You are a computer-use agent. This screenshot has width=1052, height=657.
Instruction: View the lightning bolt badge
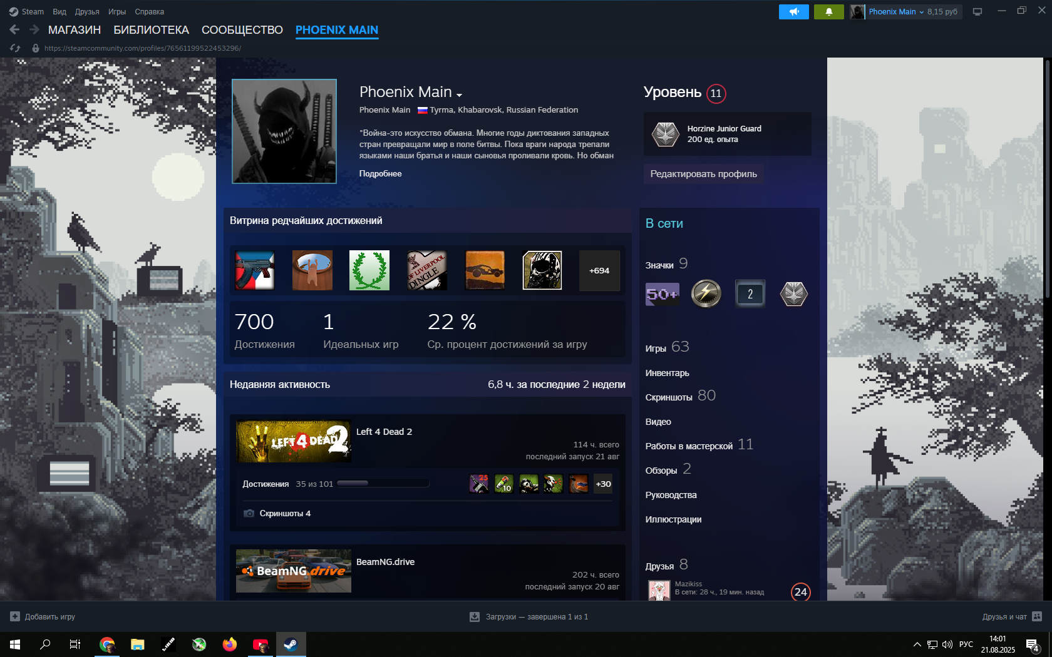pos(706,293)
